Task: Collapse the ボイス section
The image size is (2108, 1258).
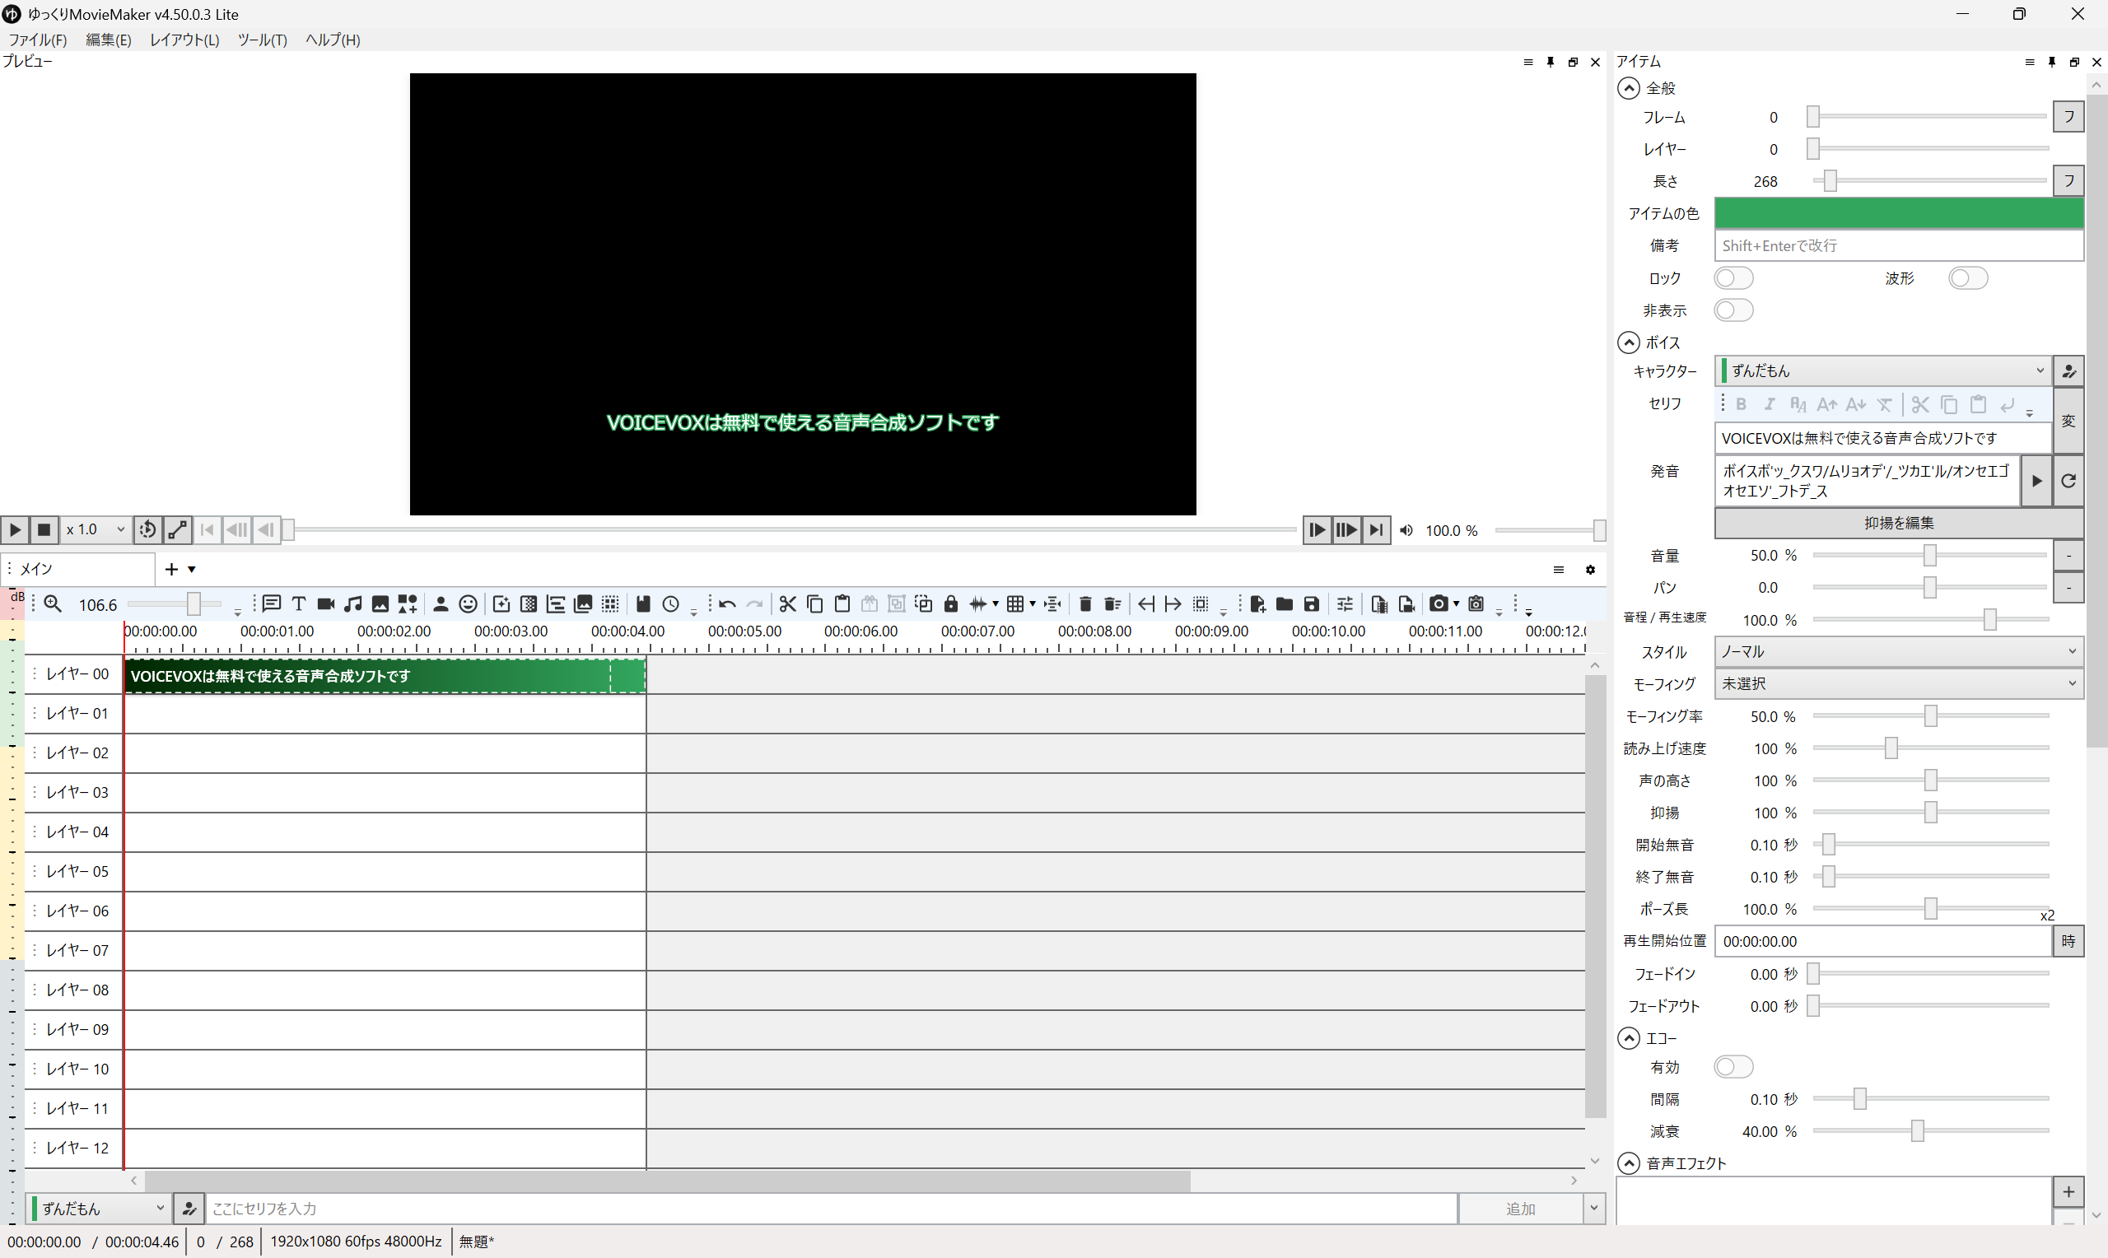Action: pos(1628,342)
